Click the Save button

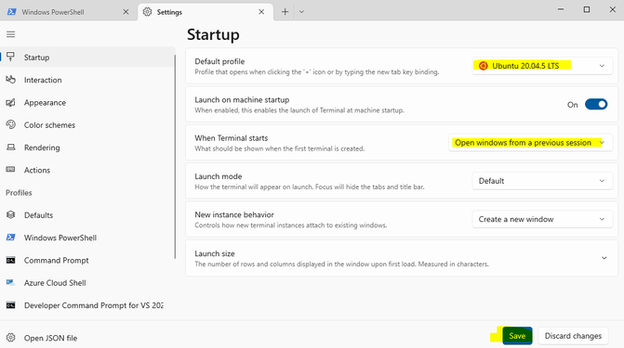[517, 336]
